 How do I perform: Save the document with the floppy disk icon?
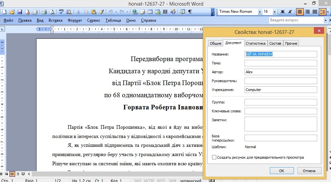point(20,12)
